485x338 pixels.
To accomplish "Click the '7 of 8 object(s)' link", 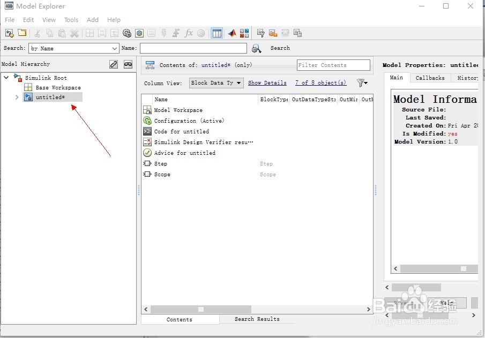I will coord(320,82).
